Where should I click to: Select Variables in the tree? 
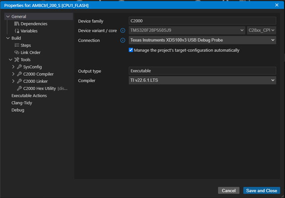point(29,31)
